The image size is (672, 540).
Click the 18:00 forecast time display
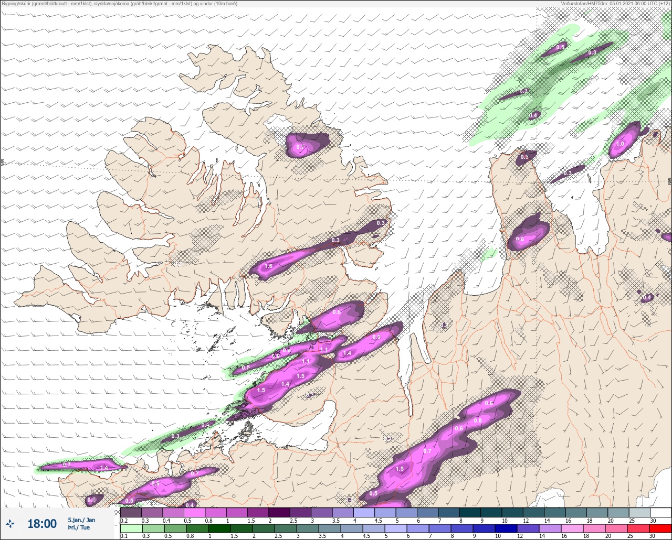point(42,524)
